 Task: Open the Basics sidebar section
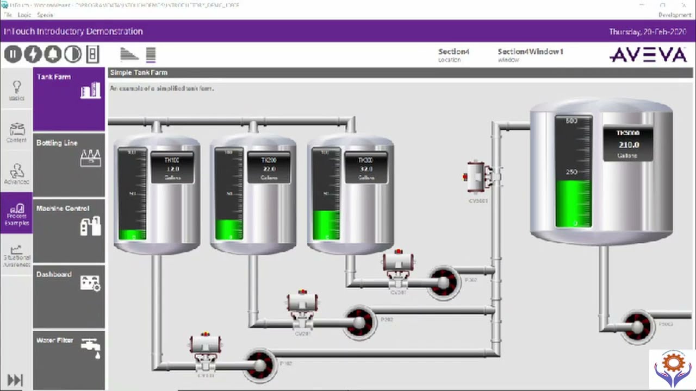(16, 88)
